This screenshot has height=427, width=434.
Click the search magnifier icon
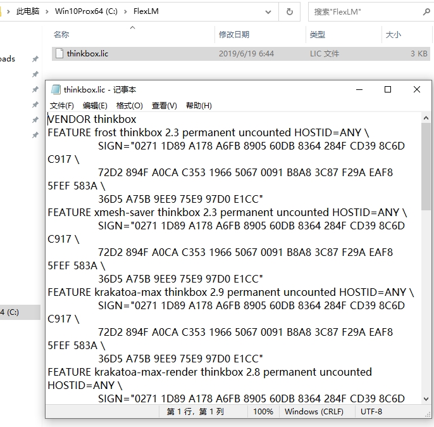point(426,12)
